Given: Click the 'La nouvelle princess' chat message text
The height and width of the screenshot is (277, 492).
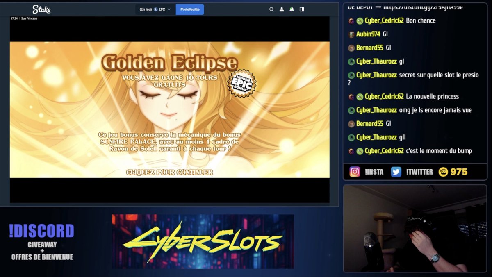Looking at the screenshot, I should click(432, 96).
